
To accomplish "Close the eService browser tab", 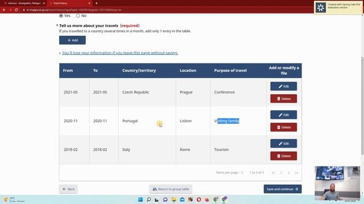I will point(44,3).
